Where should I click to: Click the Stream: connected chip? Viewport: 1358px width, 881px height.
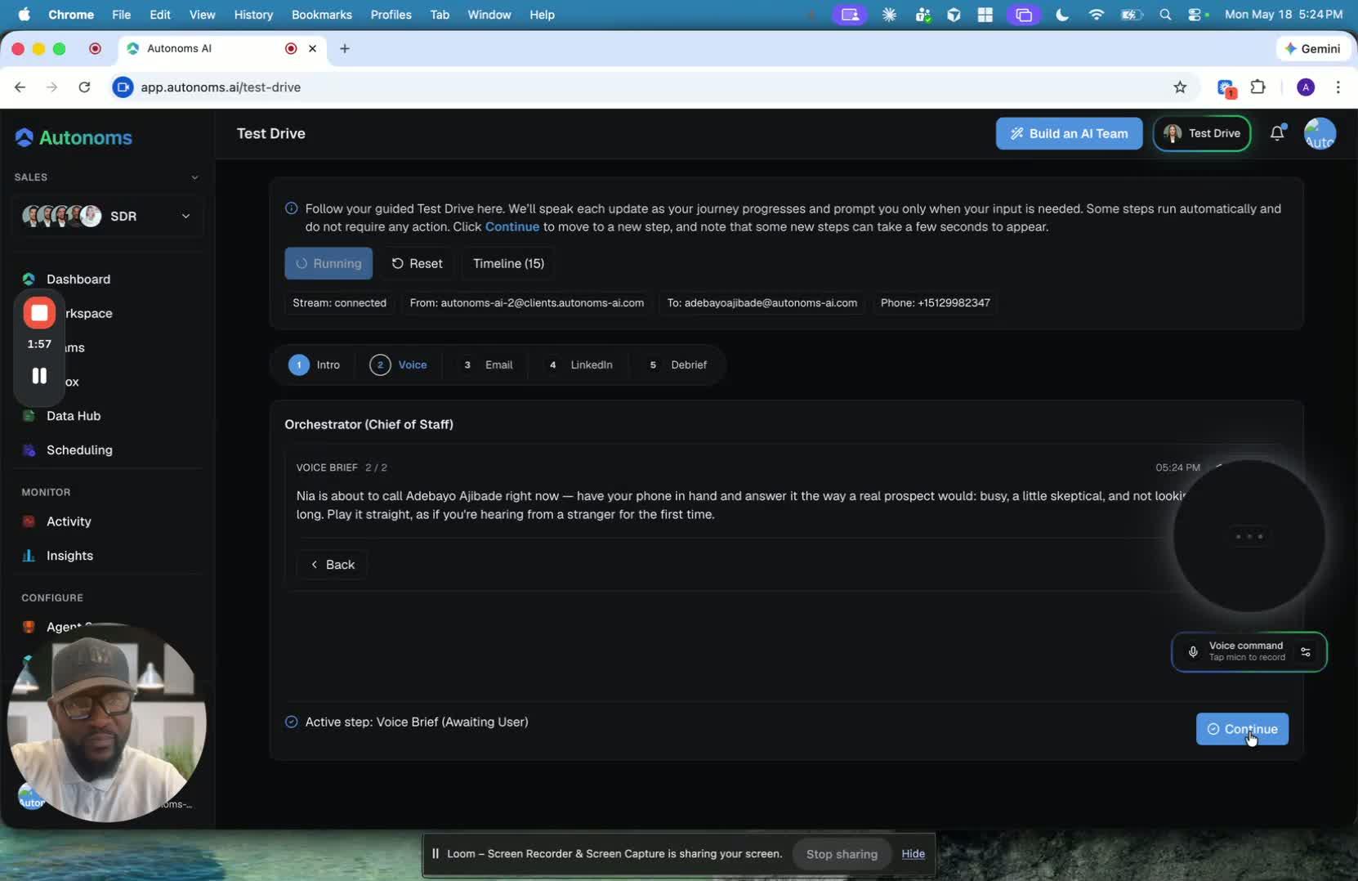[339, 303]
